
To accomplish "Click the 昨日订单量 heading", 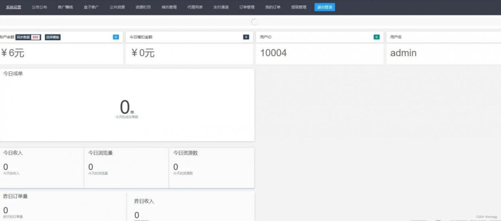I will [x=15, y=196].
